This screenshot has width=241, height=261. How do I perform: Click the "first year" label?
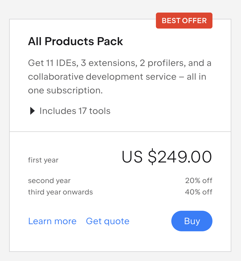43,160
